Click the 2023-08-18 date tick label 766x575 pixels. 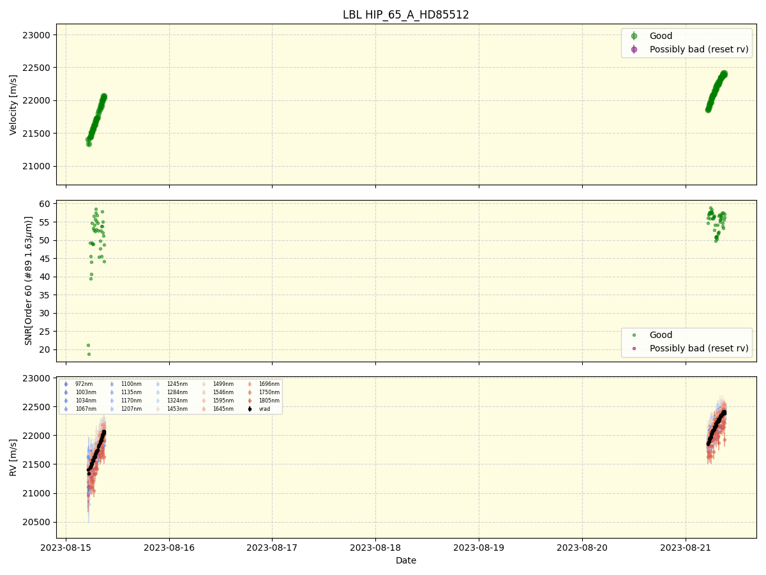(x=376, y=548)
